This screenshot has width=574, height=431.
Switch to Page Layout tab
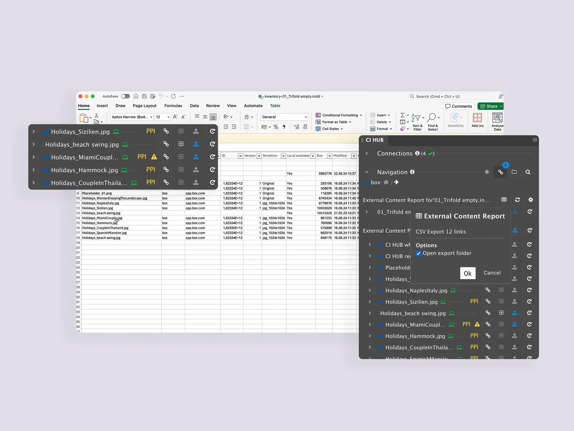pyautogui.click(x=144, y=105)
